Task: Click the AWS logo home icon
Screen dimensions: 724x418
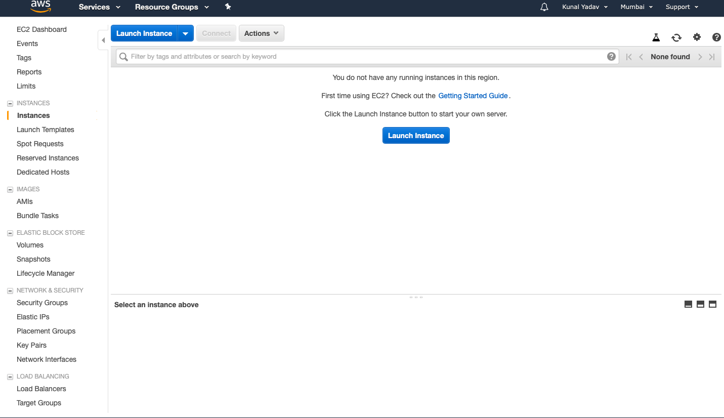Action: coord(40,7)
